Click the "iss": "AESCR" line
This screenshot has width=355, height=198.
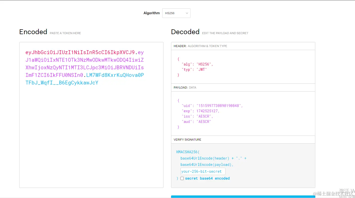point(197,116)
